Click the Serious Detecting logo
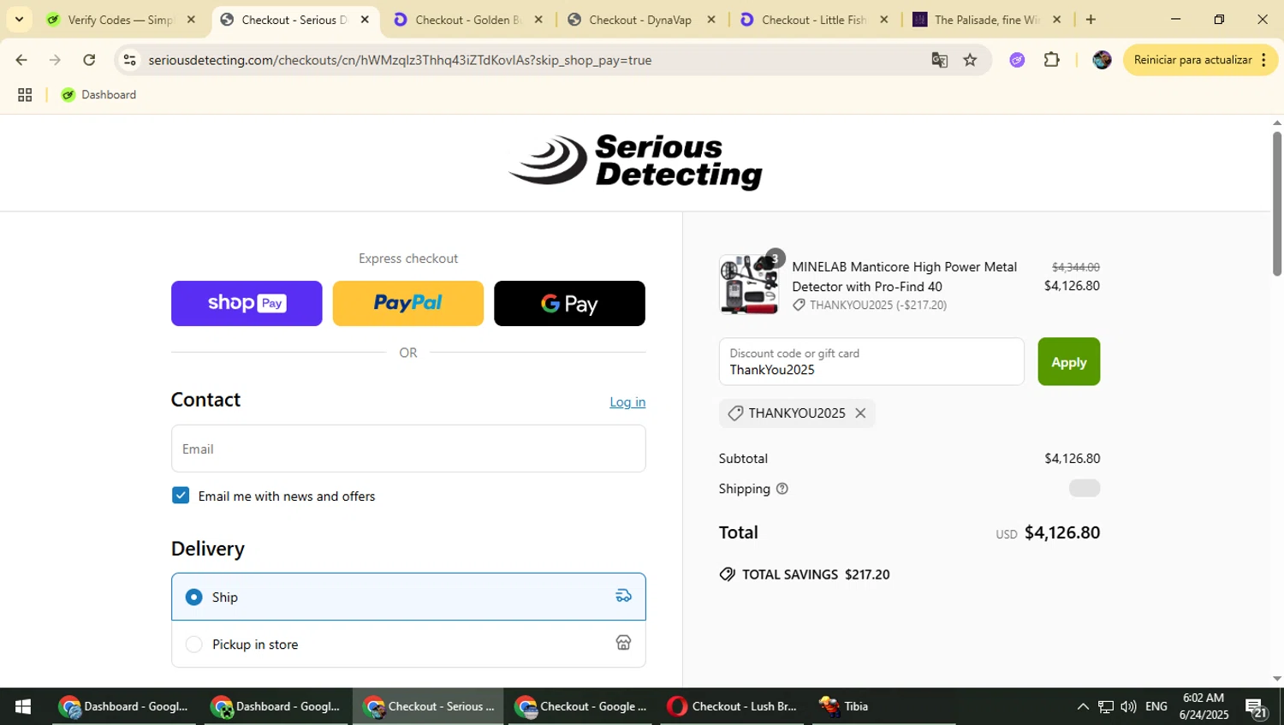This screenshot has width=1284, height=725. coord(635,162)
